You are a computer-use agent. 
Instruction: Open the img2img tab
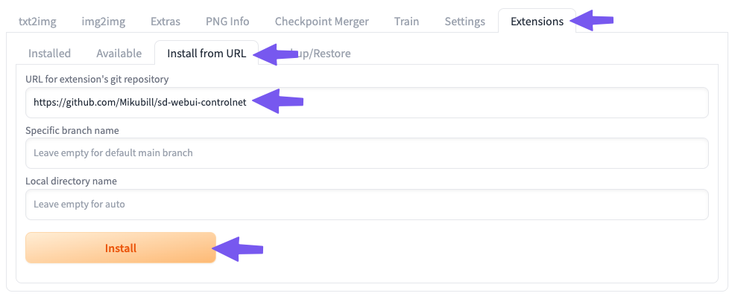[x=103, y=22]
